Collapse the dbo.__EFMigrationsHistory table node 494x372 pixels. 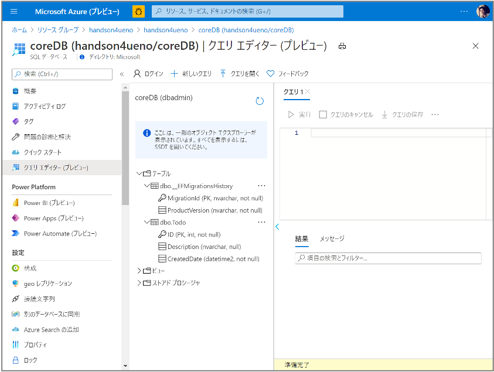pos(147,186)
